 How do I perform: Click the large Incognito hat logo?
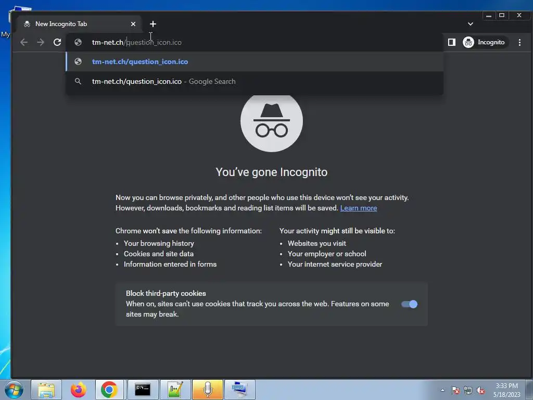click(272, 121)
